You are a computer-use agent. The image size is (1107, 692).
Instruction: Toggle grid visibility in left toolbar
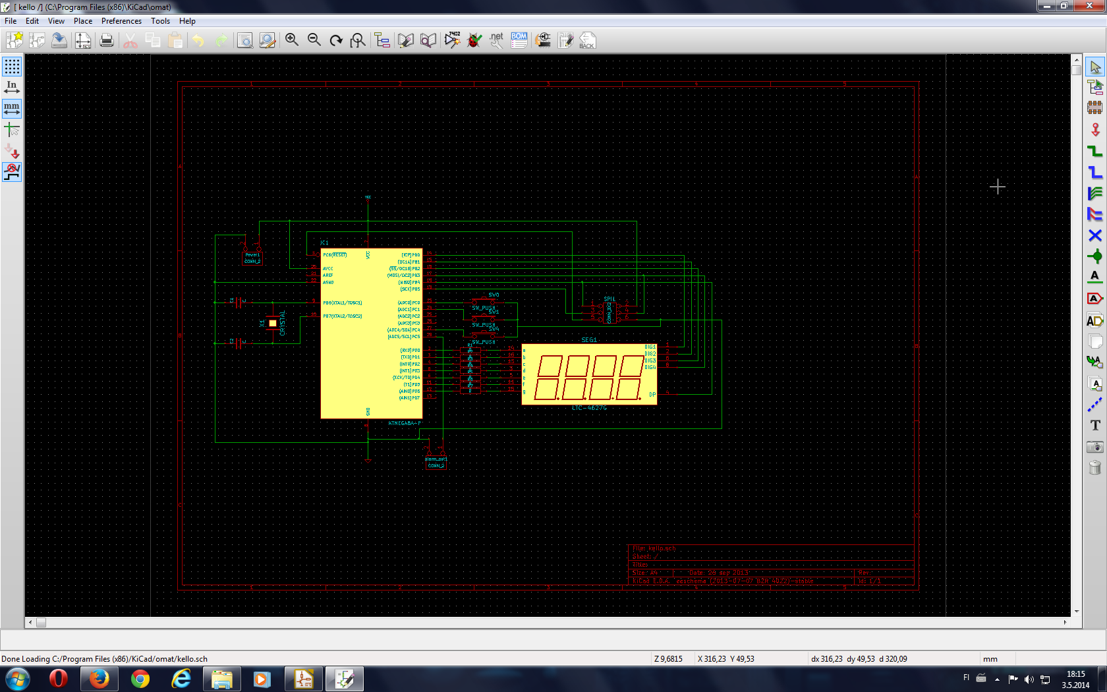[12, 67]
